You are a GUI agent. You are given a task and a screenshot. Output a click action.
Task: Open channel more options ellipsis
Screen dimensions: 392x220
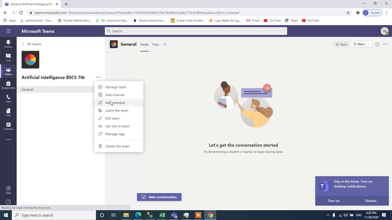click(385, 44)
